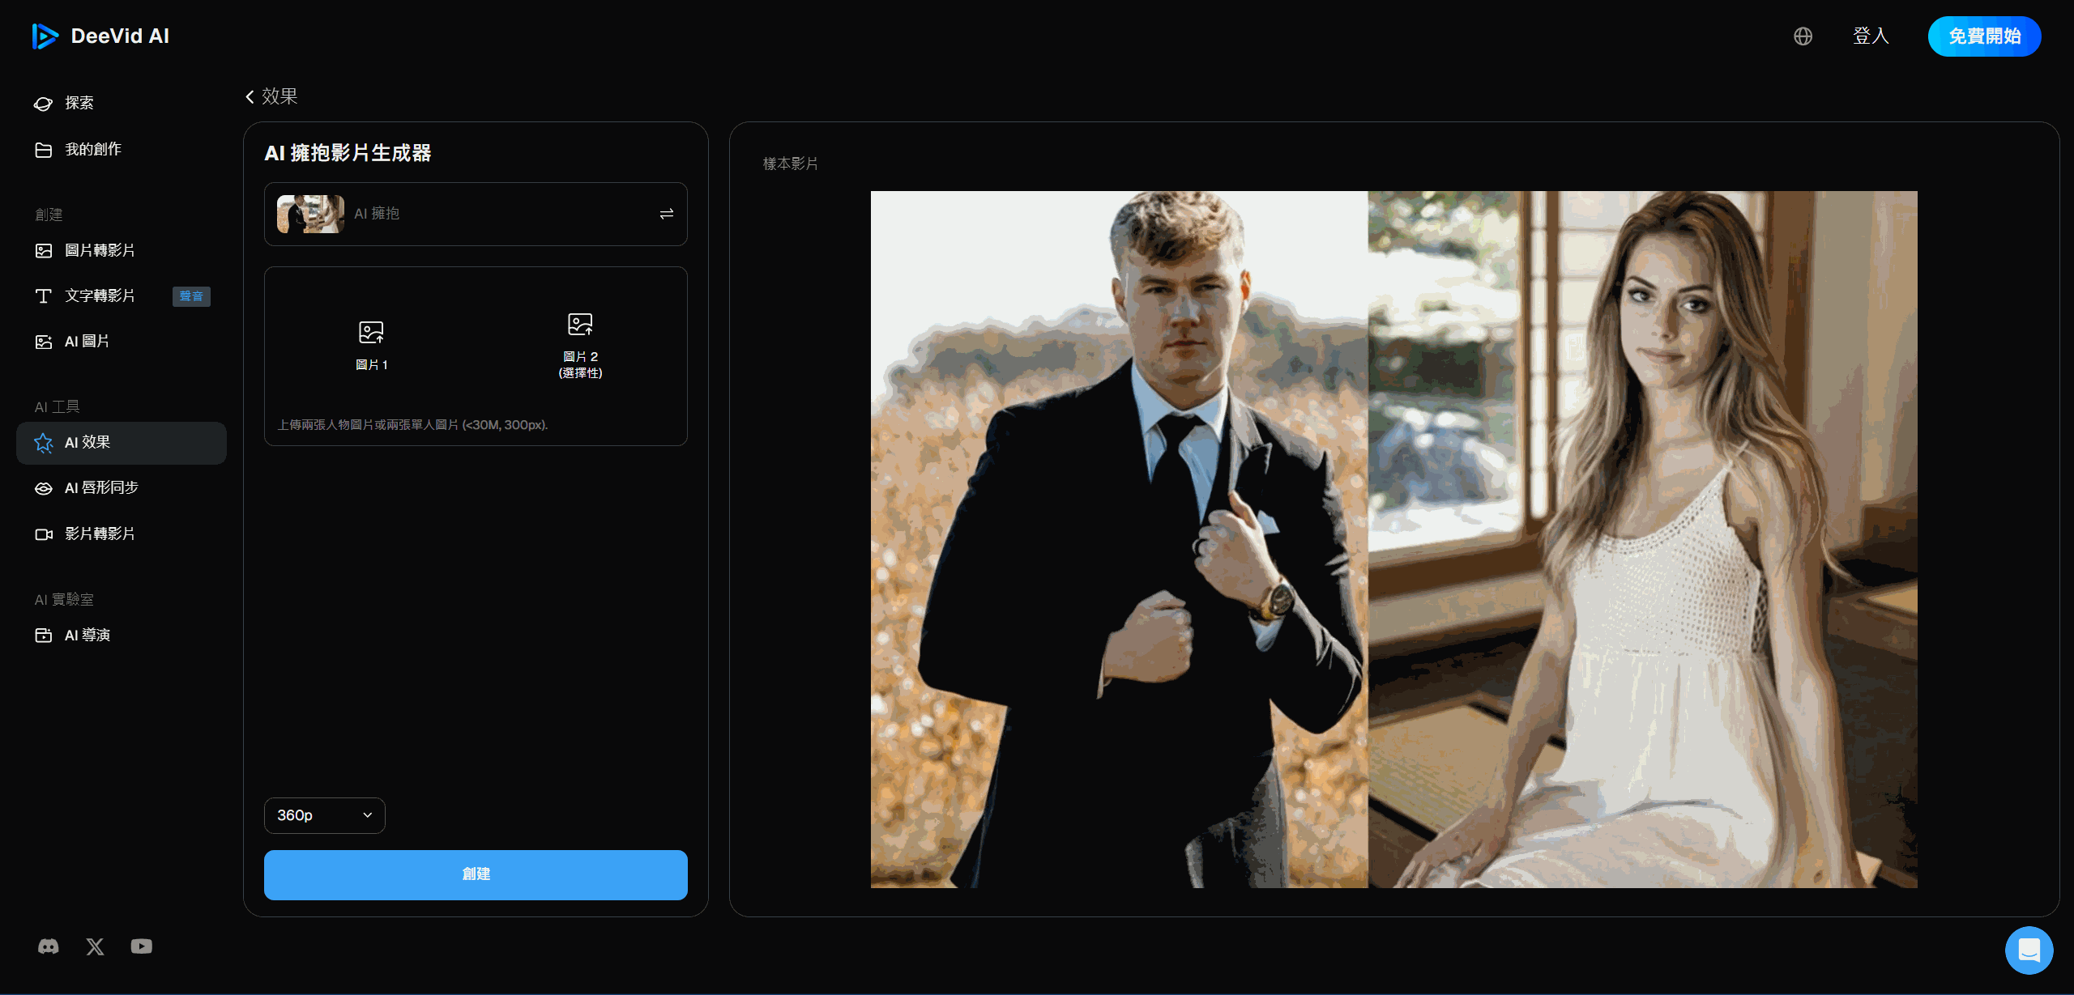This screenshot has width=2074, height=995.
Task: Click the 圖片轉影片 image icon
Action: [44, 251]
